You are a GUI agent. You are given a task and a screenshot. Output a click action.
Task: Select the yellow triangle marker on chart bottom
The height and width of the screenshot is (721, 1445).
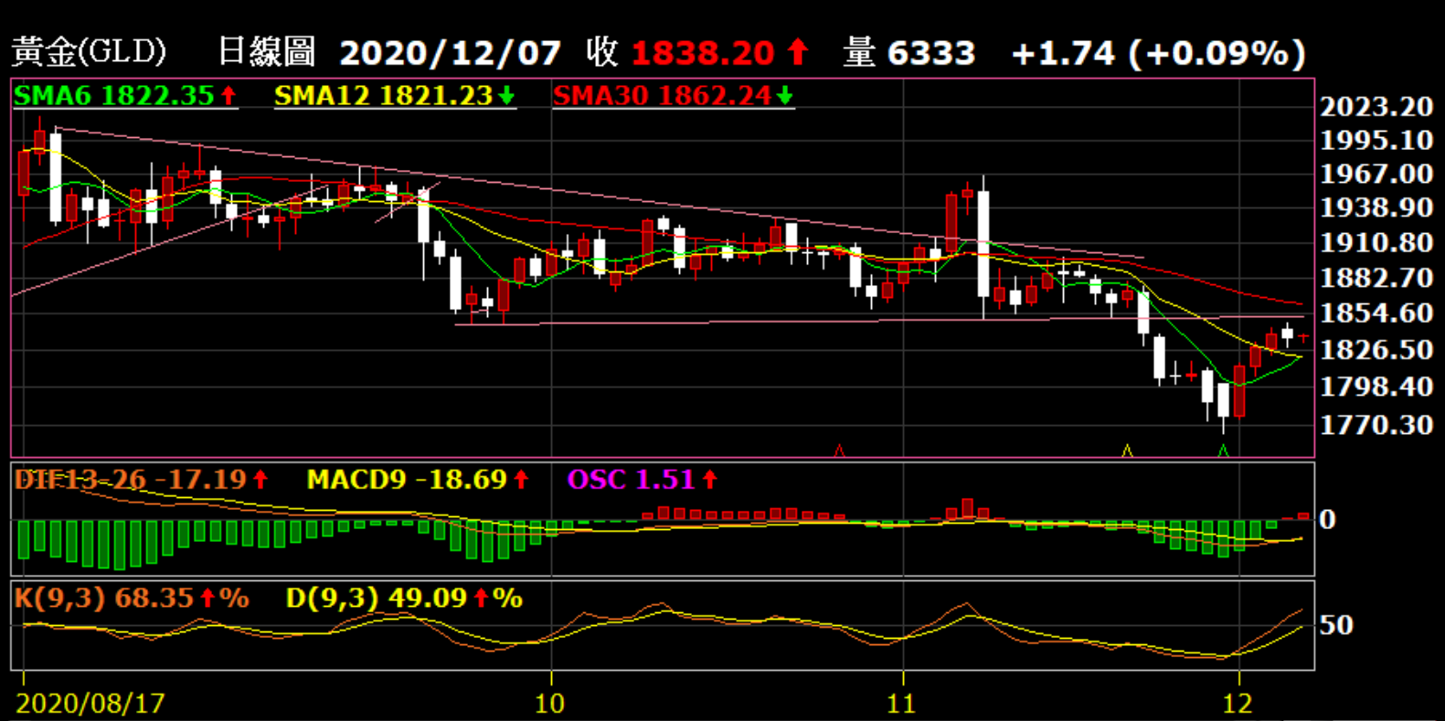tap(1127, 450)
